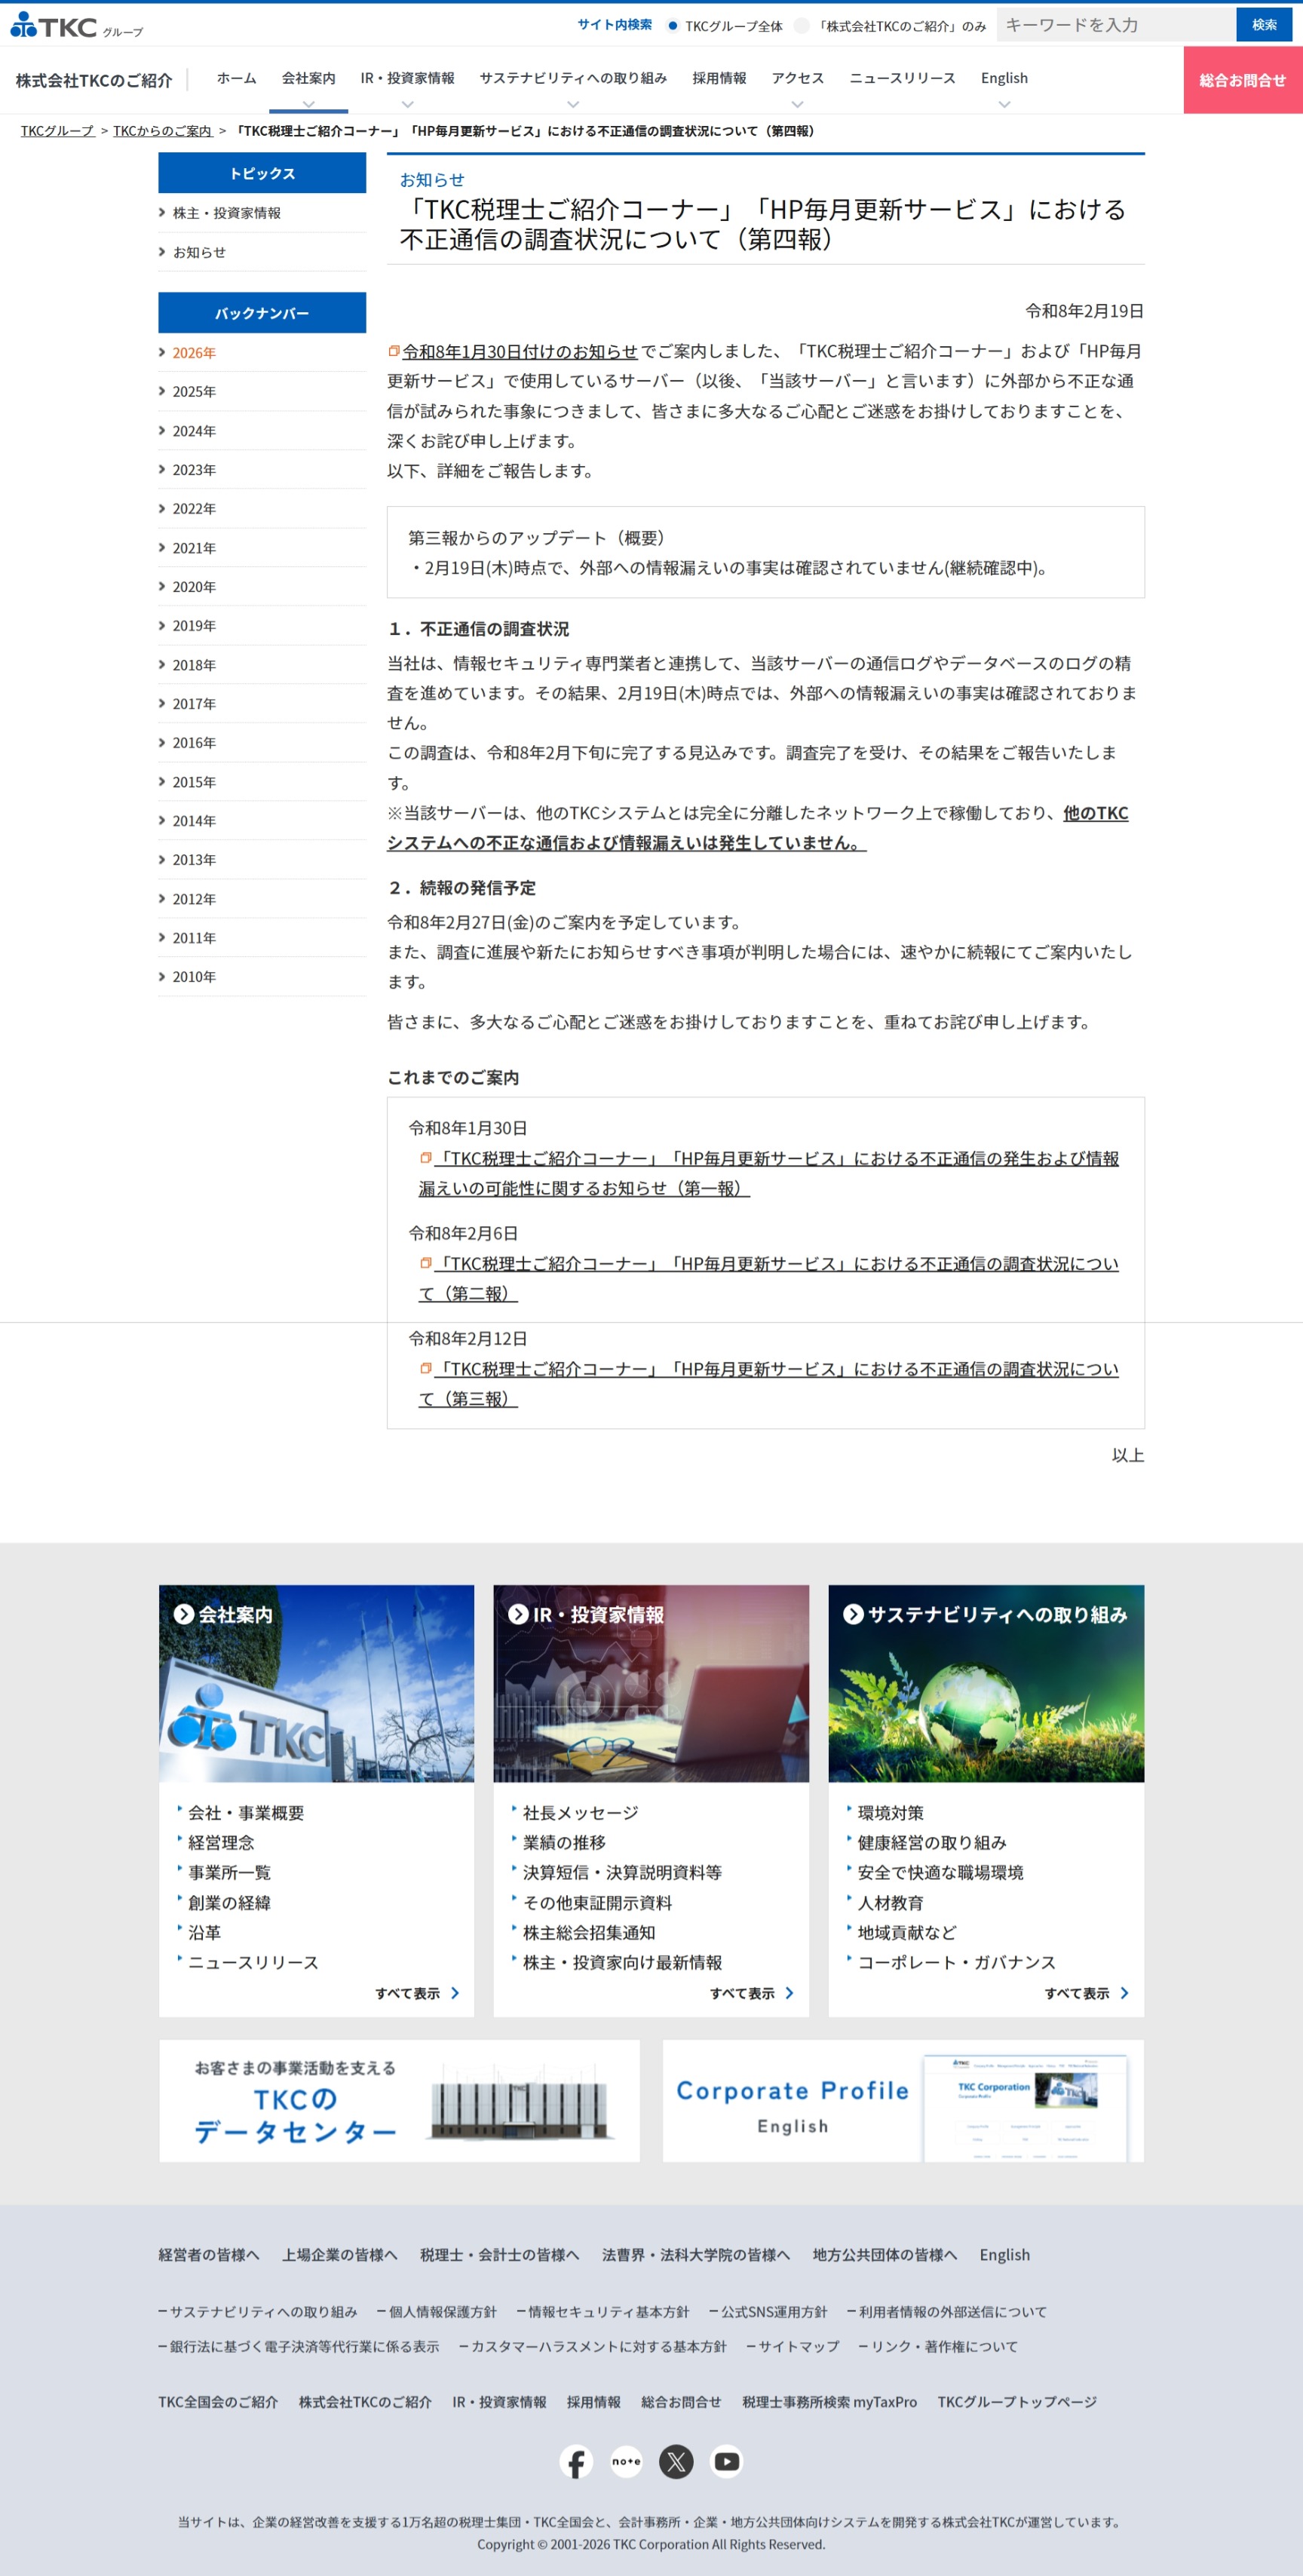
Task: Open the Corporate Profile English banner
Action: click(x=902, y=2100)
